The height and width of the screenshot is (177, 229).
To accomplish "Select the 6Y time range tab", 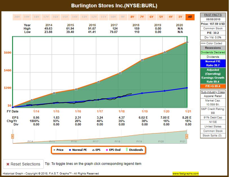I will 152,17.
